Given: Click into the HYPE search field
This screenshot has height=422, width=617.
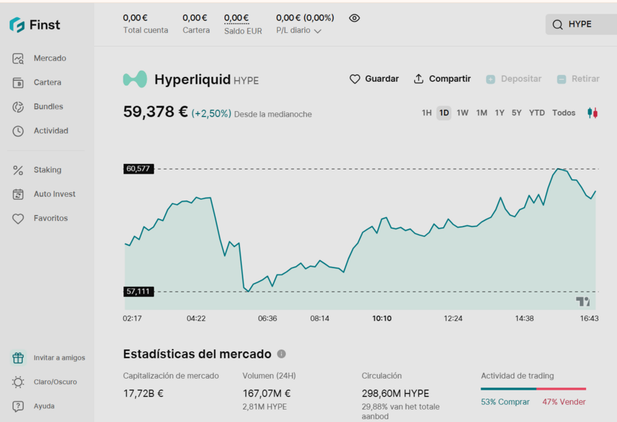Looking at the screenshot, I should pyautogui.click(x=581, y=25).
